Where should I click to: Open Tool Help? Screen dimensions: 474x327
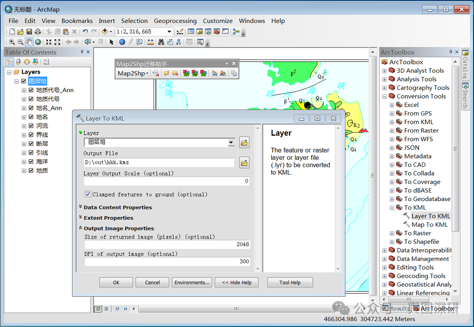pyautogui.click(x=290, y=282)
